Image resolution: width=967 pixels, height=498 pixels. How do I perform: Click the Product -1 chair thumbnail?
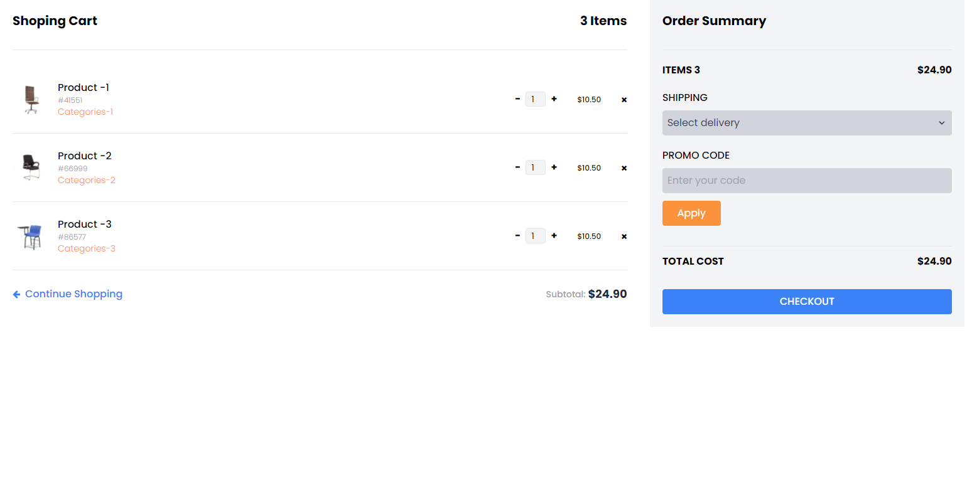pos(30,100)
